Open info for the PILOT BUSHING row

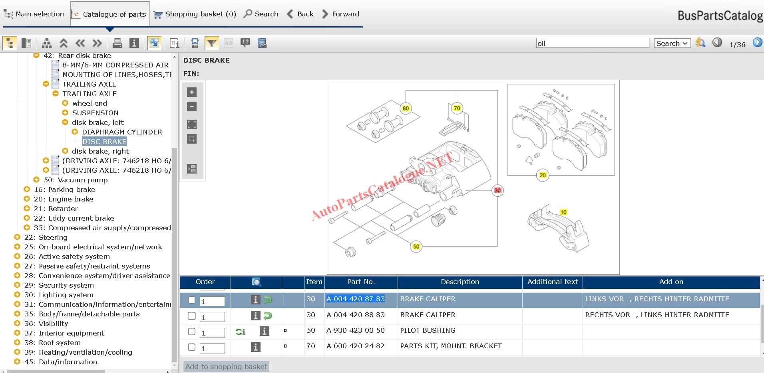(264, 331)
